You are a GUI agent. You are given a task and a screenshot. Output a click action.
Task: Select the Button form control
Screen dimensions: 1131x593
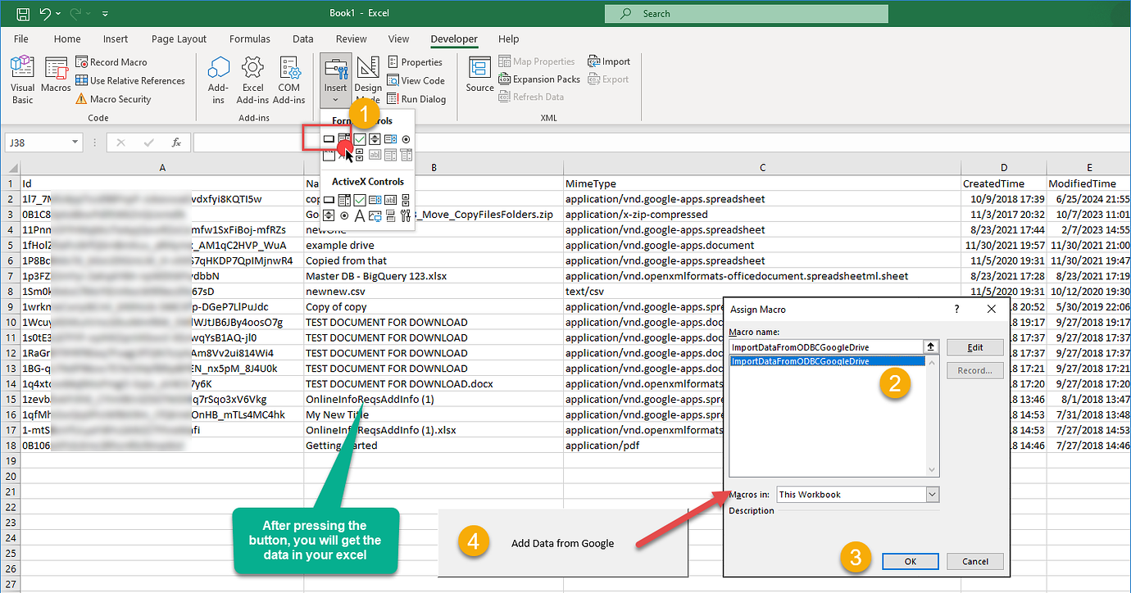[x=329, y=138]
